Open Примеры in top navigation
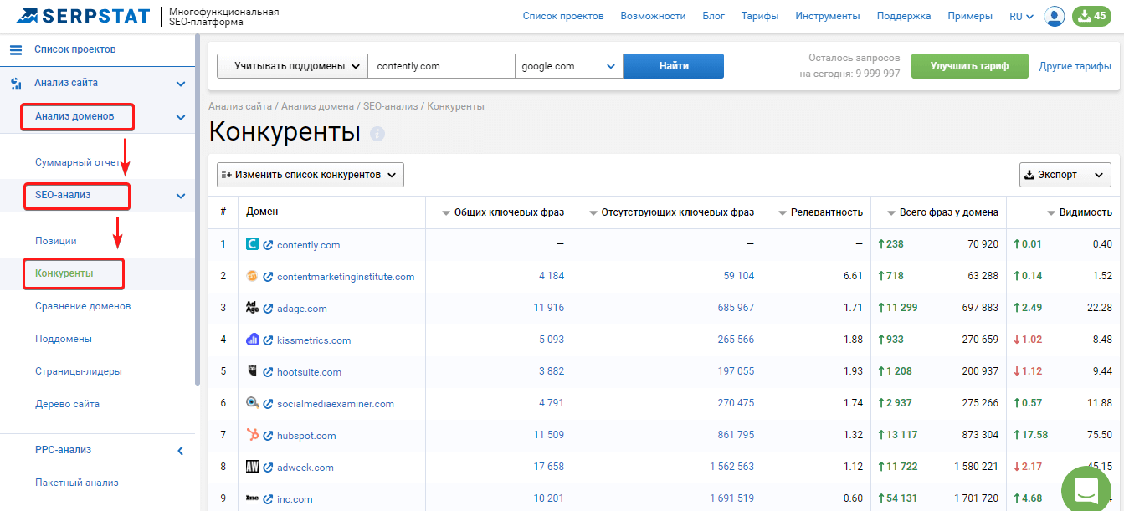Viewport: 1124px width, 511px height. 970,16
